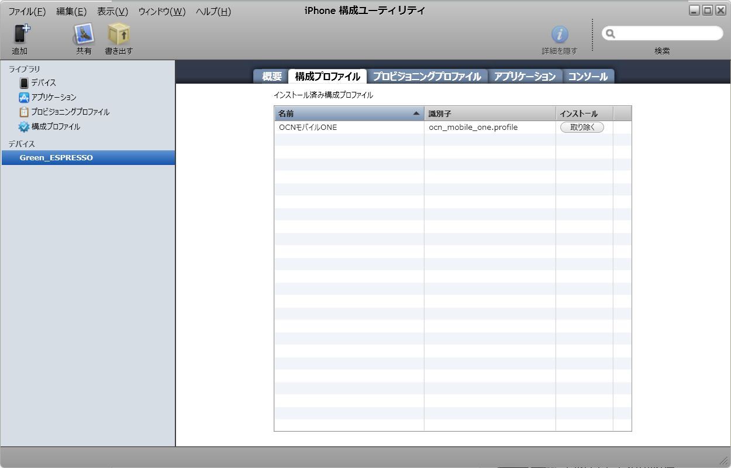Select プロビジョニングプロファイル in the library sidebar
731x468 pixels.
tap(70, 112)
